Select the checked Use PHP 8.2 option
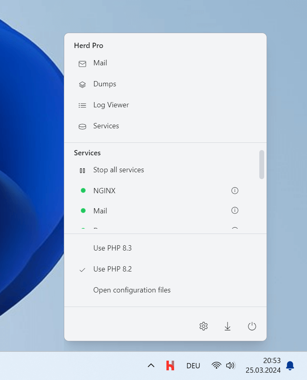Screen dimensions: 307x380 112,269
